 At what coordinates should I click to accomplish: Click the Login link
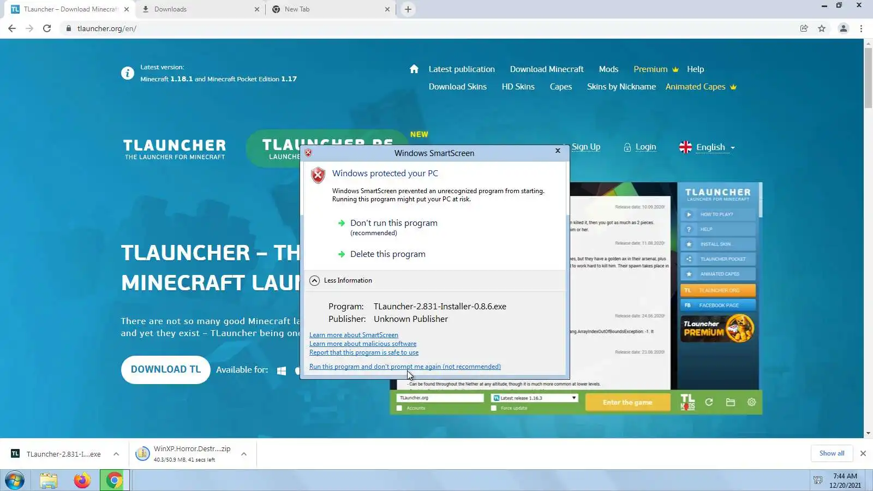tap(645, 147)
